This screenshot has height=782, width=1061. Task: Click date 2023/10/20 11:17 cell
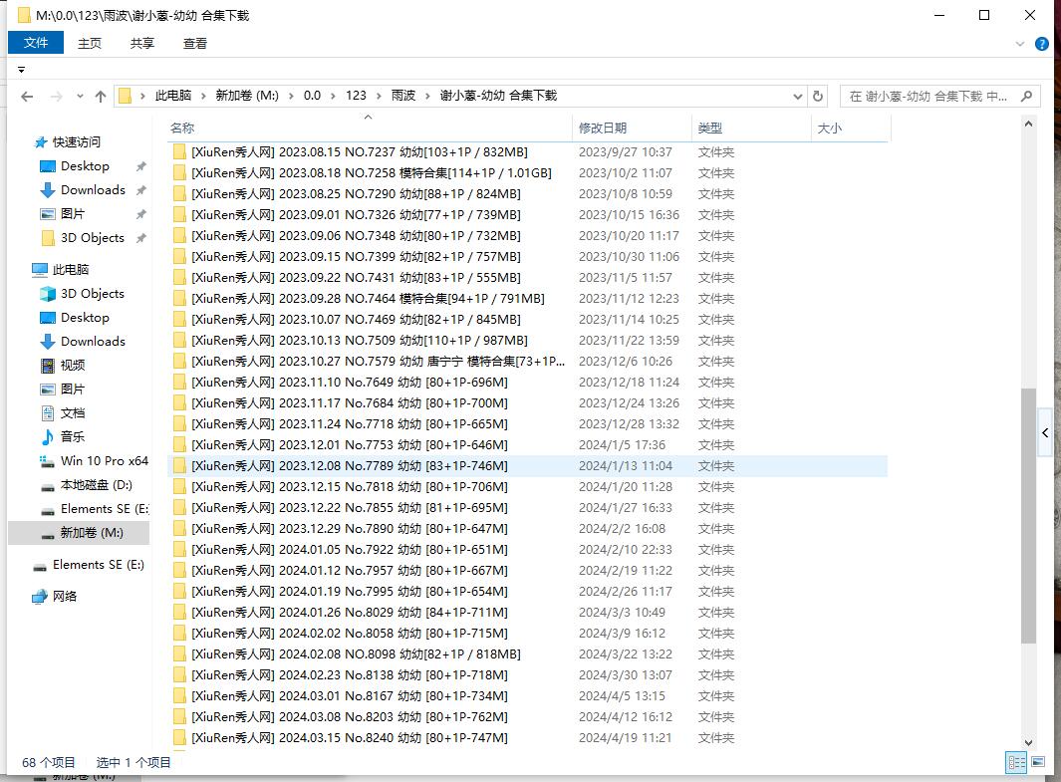tap(629, 236)
